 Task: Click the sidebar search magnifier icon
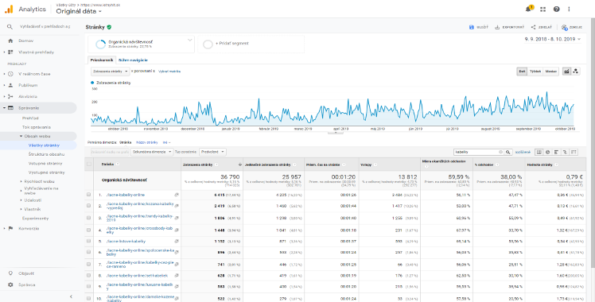pos(10,27)
